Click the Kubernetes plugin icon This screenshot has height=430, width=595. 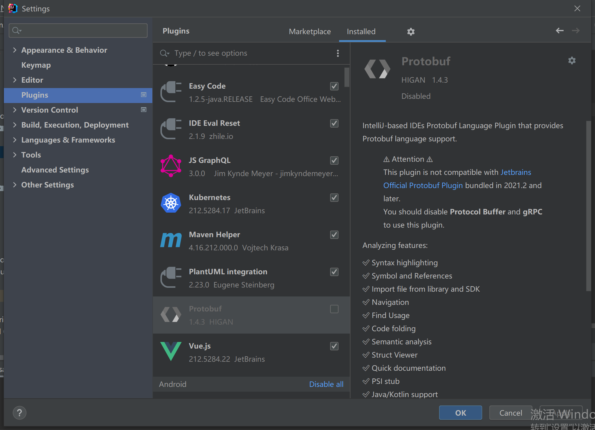click(171, 203)
